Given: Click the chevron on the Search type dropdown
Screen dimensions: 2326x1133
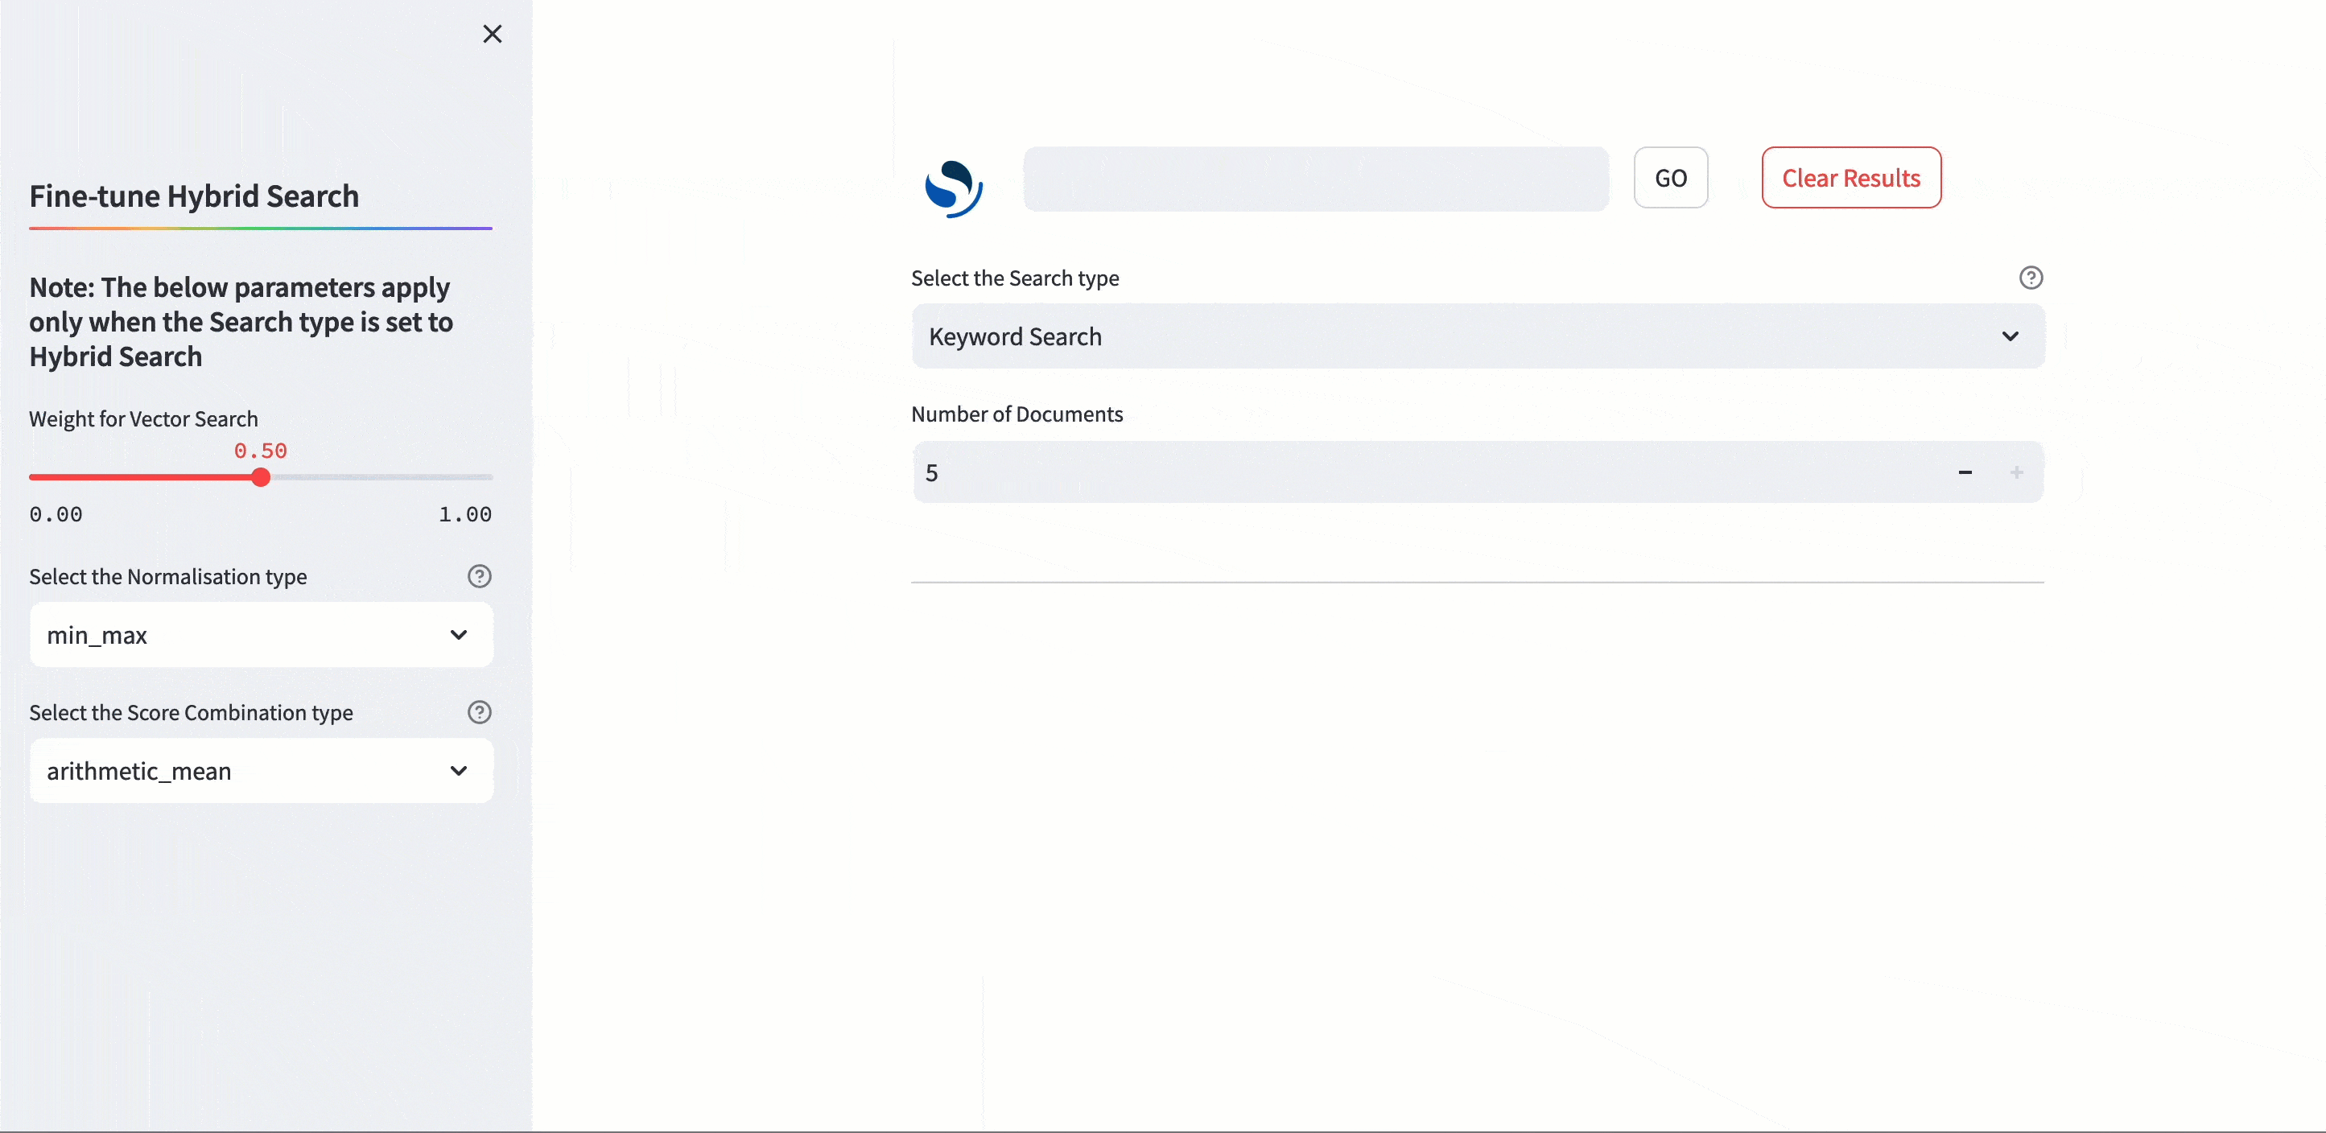Looking at the screenshot, I should tap(2010, 336).
